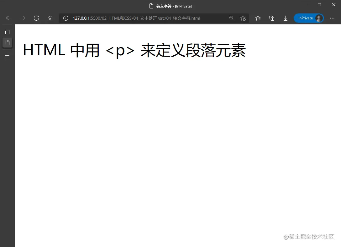The image size is (341, 247).
Task: Go back to the previous page
Action: click(8, 18)
